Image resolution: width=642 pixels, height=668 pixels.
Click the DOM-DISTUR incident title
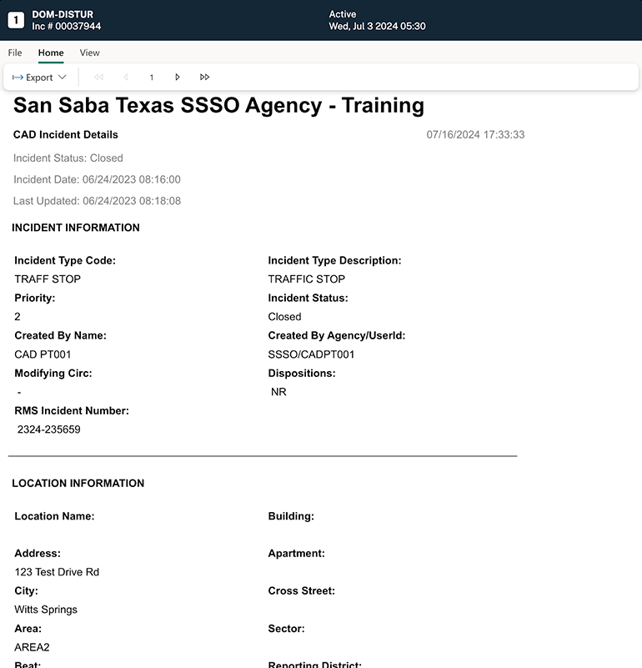point(63,14)
